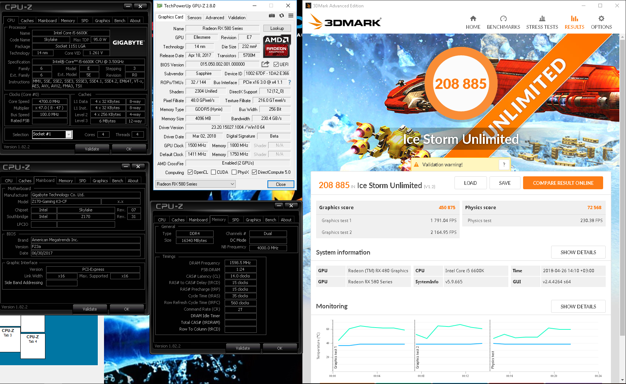Viewport: 626px width, 384px height.
Task: Switch to the Sensors tab in GPU-Z
Action: click(194, 18)
